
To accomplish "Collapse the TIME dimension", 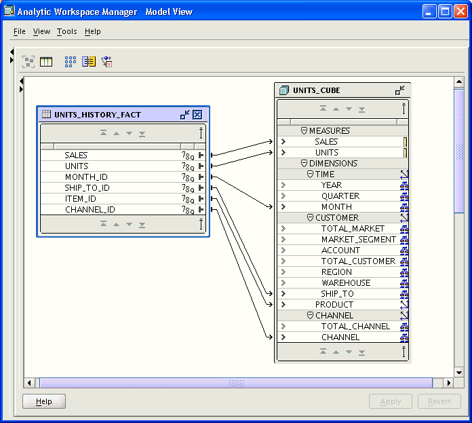I will coord(310,174).
